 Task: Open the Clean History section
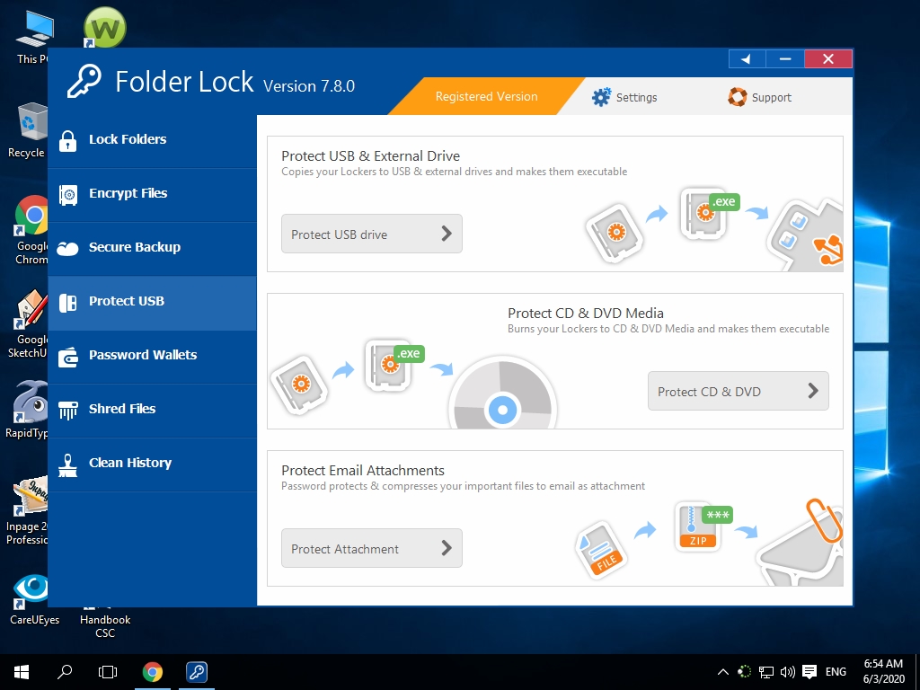(x=153, y=464)
